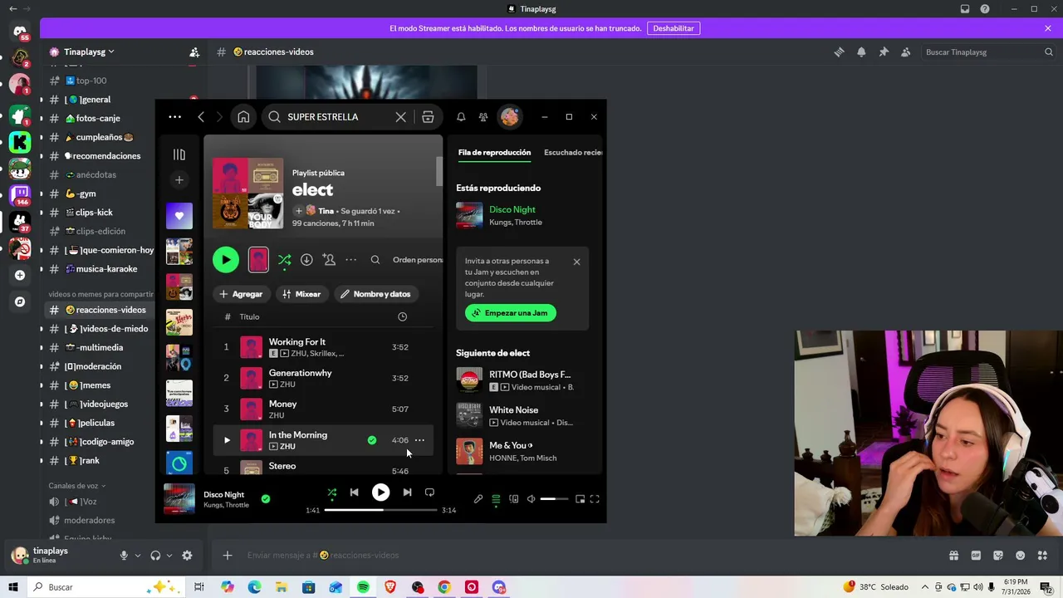1063x598 pixels.
Task: Open Spotify three-dot app menu
Action: tap(174, 117)
